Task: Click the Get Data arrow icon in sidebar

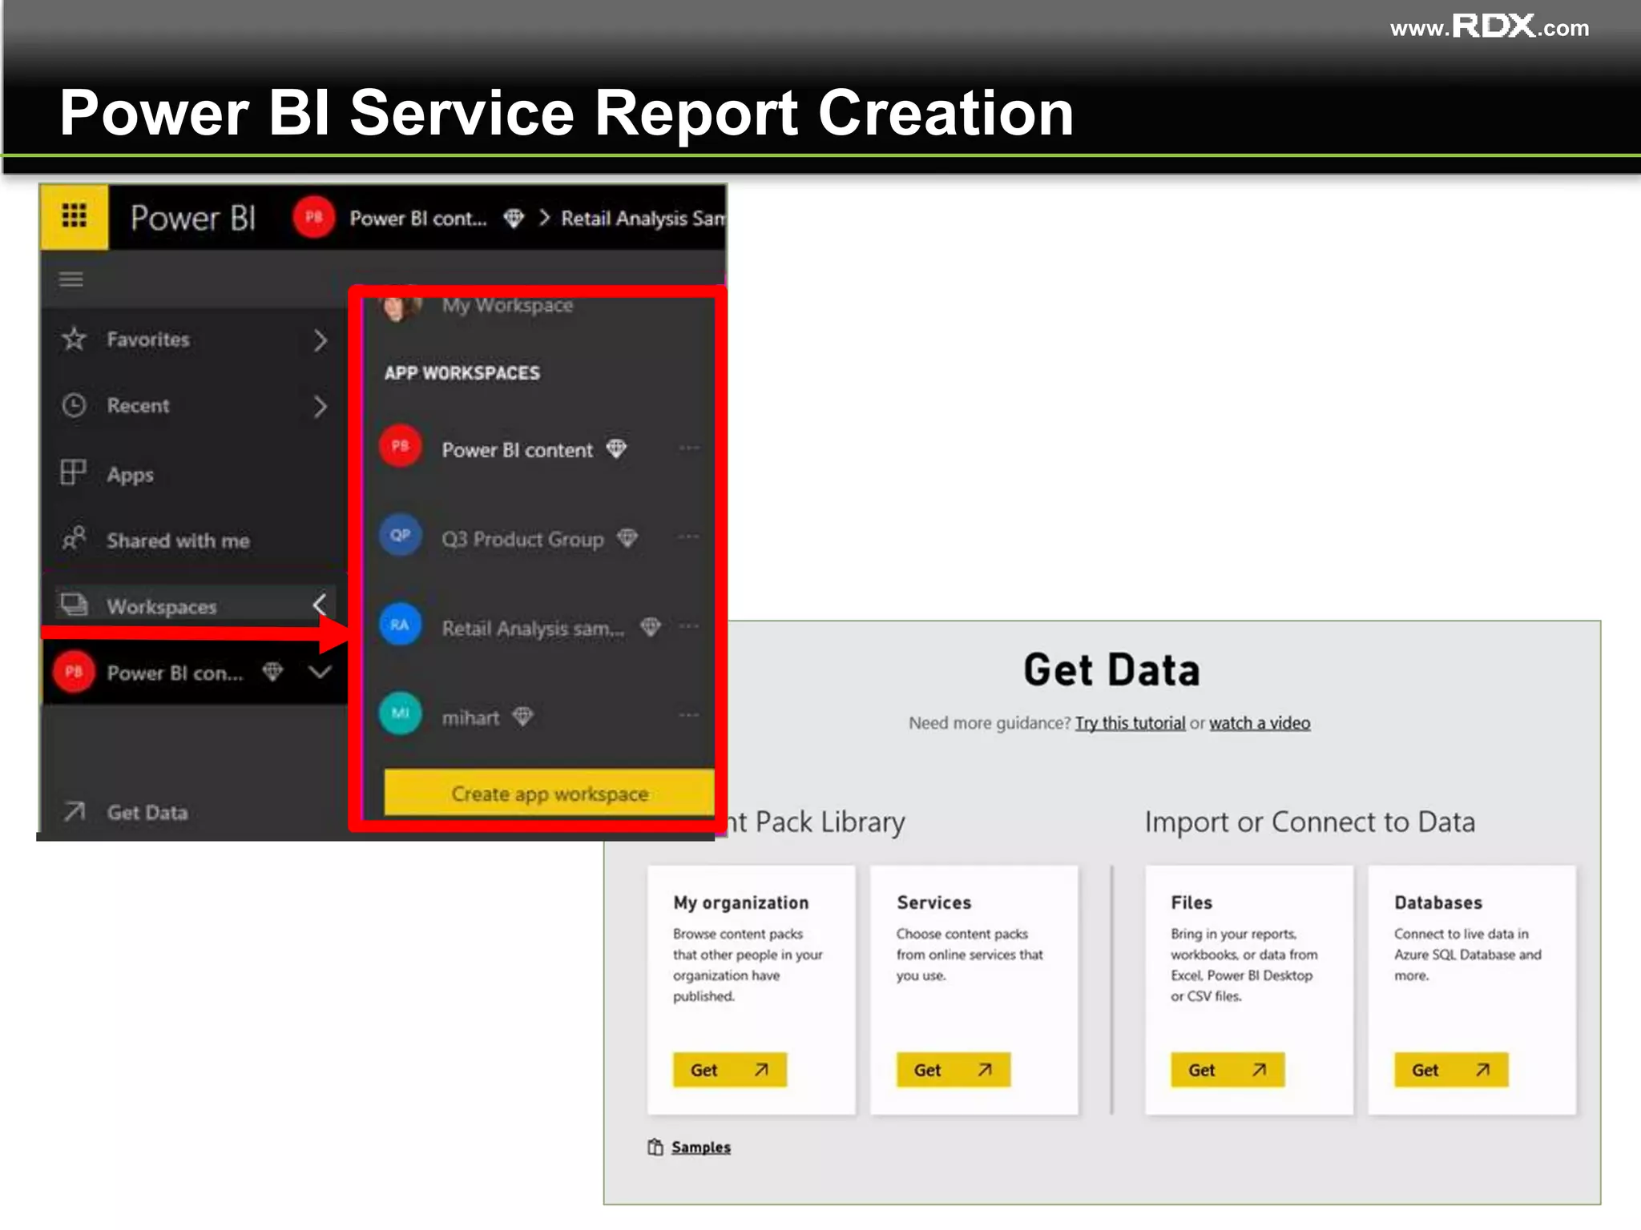Action: click(x=74, y=811)
